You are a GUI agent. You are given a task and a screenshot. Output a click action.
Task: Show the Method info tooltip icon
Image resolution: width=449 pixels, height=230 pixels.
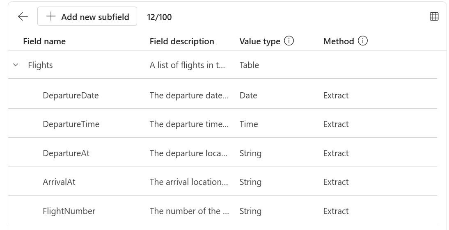tap(363, 41)
